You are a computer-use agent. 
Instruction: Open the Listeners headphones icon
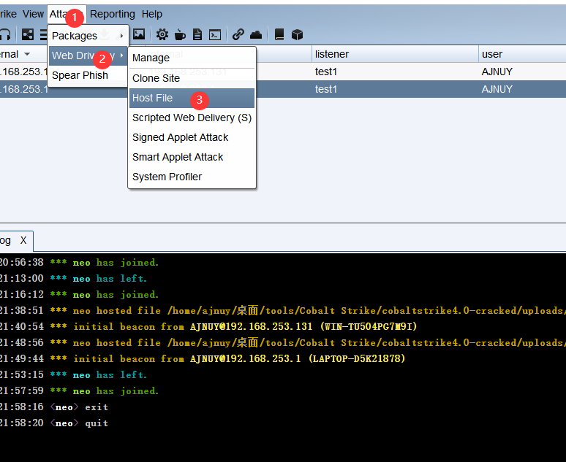click(x=4, y=34)
